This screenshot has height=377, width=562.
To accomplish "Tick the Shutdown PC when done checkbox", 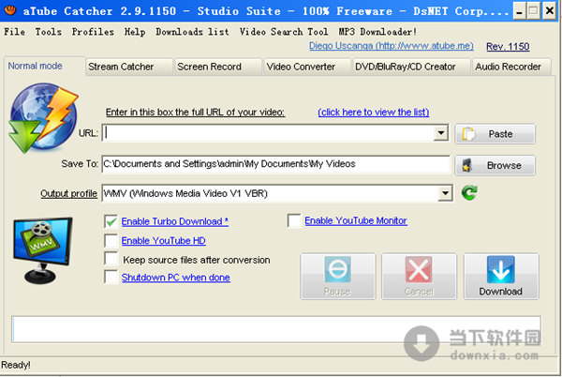I will (x=111, y=277).
